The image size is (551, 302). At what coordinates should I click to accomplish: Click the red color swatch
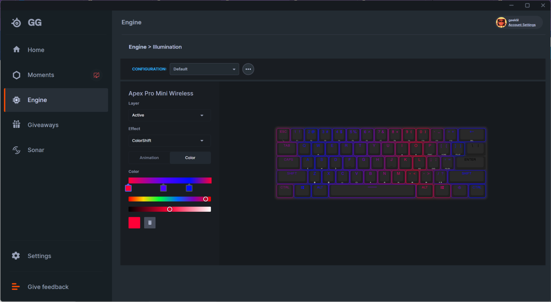click(x=134, y=222)
